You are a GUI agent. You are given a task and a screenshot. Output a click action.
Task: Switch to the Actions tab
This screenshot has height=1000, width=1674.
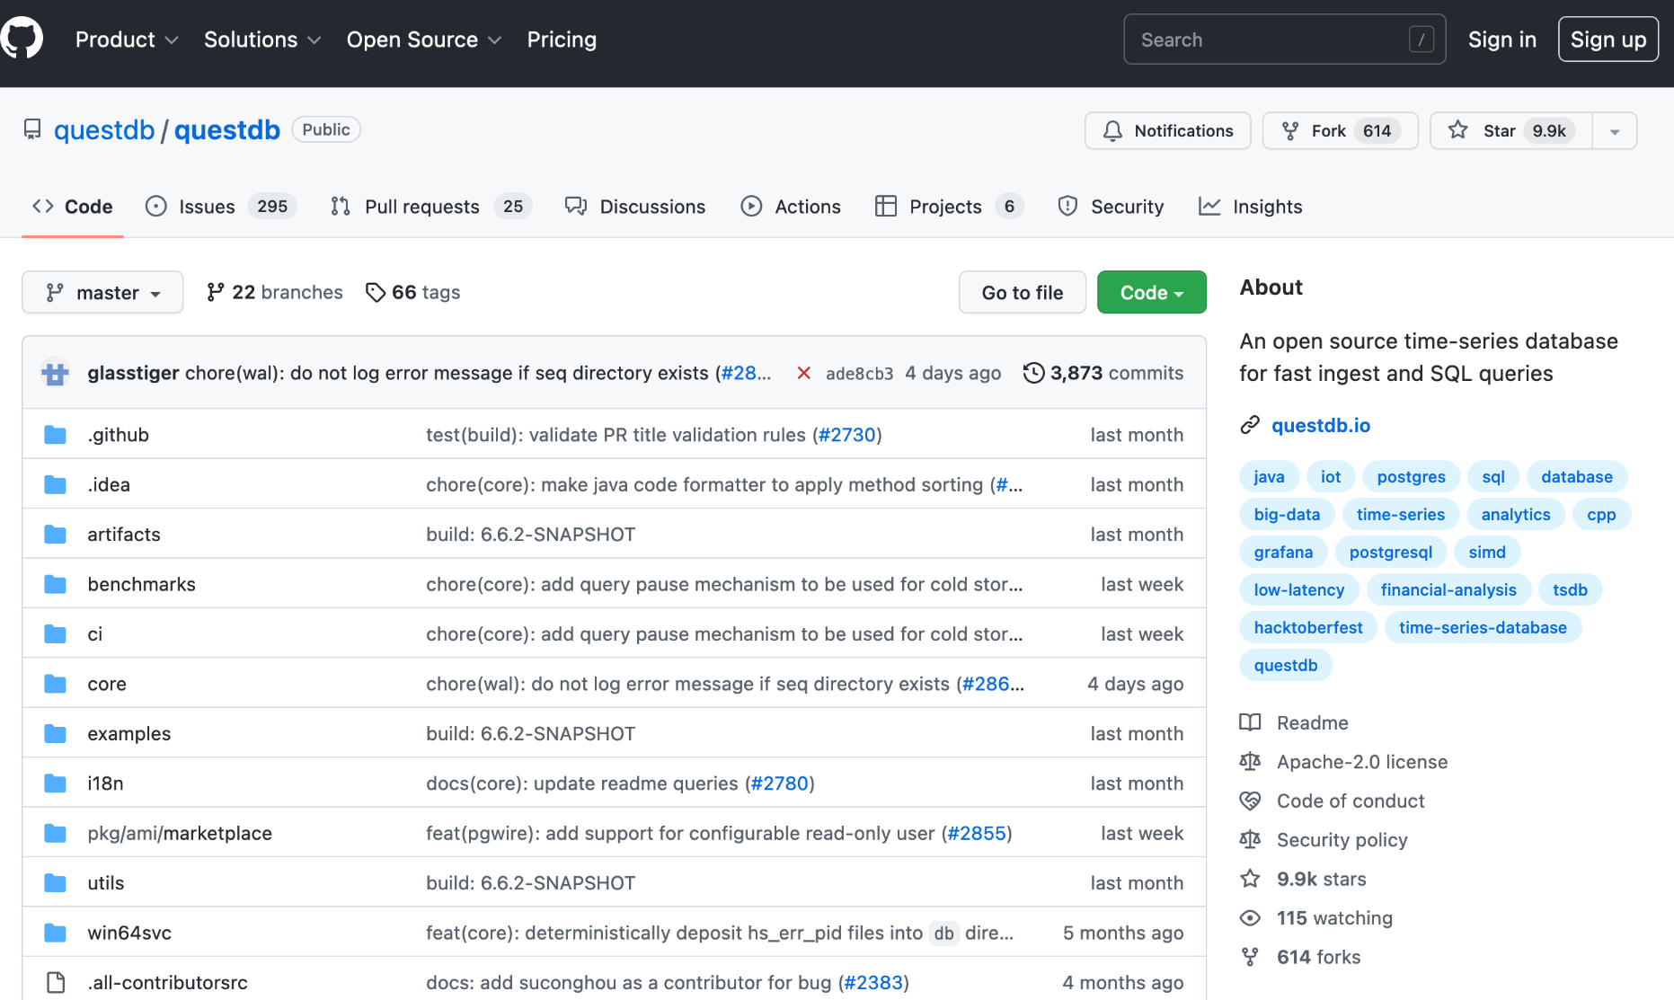791,207
